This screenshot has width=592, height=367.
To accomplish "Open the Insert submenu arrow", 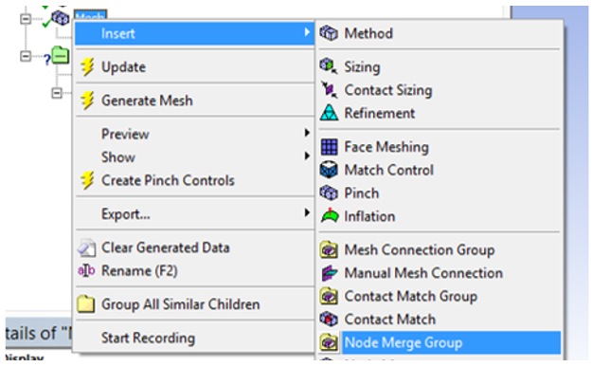I will [307, 32].
